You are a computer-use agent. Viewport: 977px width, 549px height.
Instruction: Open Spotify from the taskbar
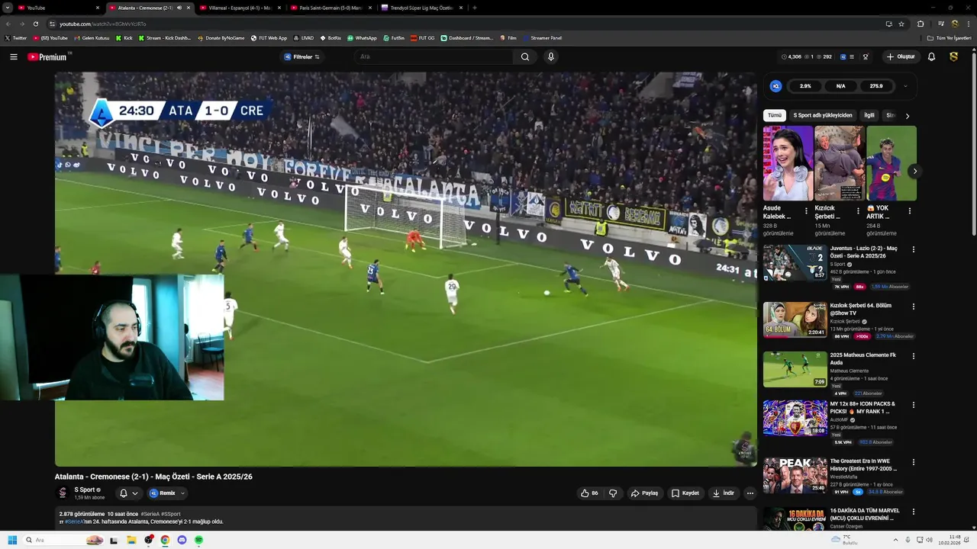pos(198,540)
